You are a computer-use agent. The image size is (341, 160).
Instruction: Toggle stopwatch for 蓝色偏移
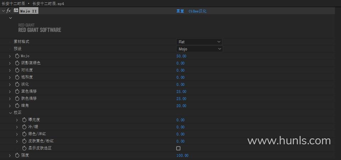coord(17,92)
